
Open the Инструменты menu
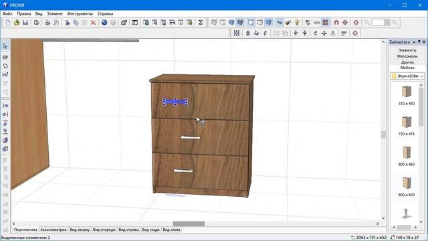80,13
